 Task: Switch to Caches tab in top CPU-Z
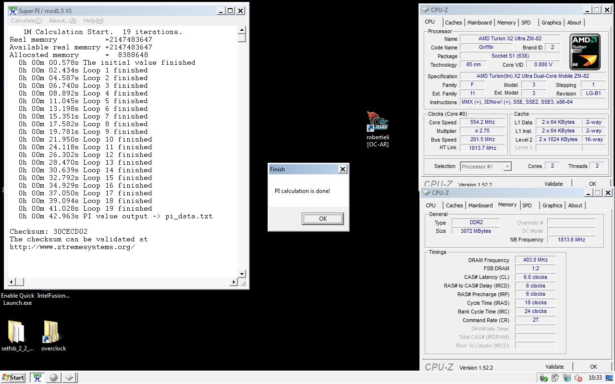click(x=453, y=23)
